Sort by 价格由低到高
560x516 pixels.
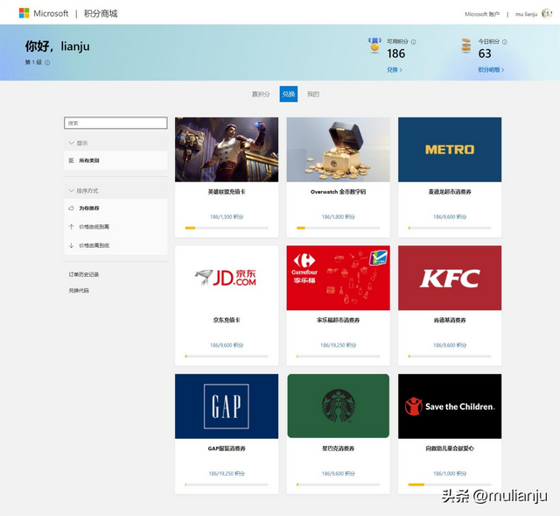pos(115,227)
